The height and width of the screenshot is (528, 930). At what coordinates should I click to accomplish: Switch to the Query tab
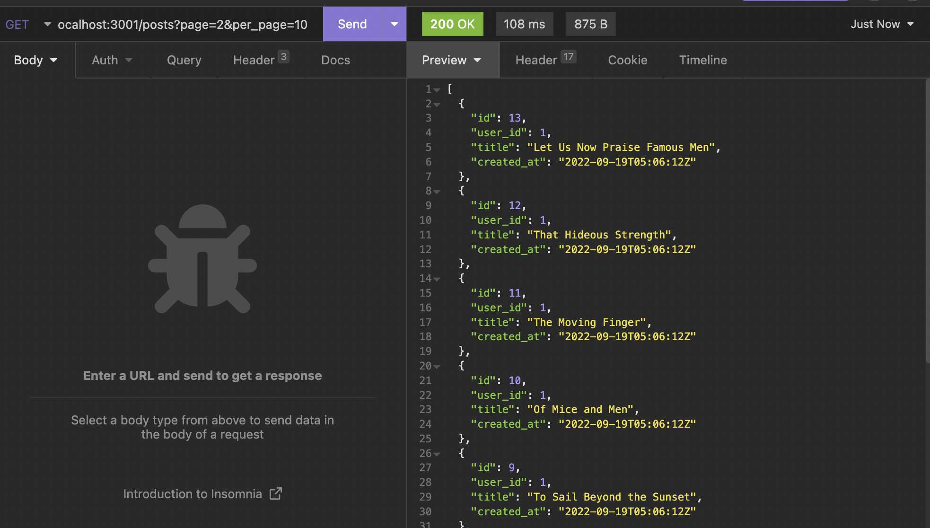pos(184,60)
